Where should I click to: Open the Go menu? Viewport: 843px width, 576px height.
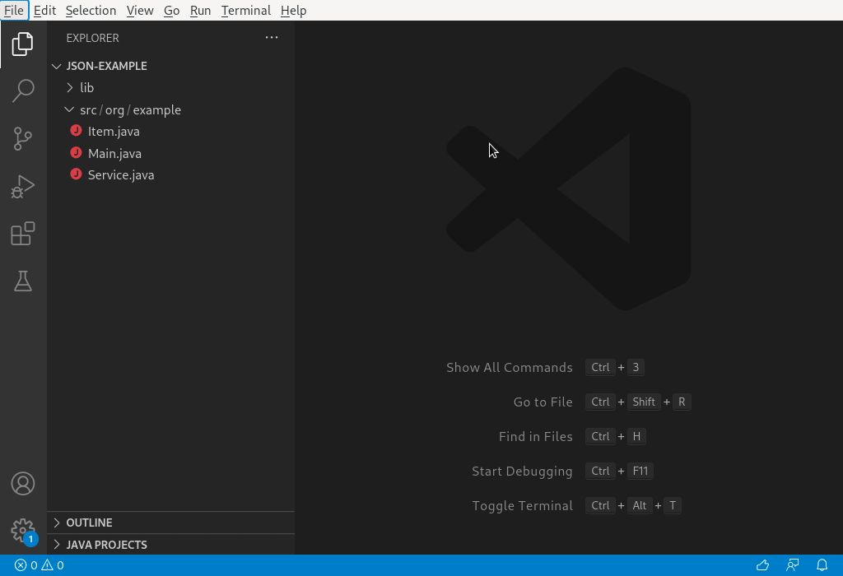(x=171, y=10)
